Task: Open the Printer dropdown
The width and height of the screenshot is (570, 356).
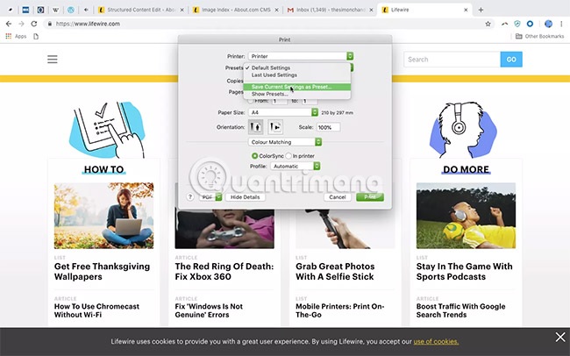Action: point(301,56)
